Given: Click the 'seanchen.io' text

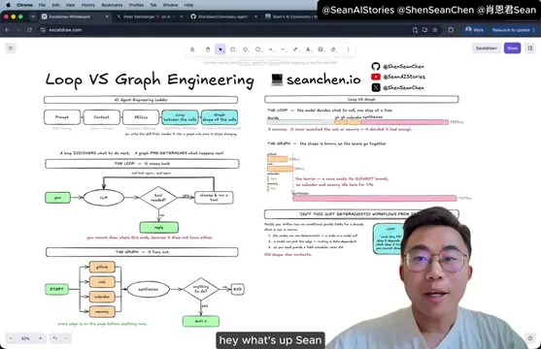Looking at the screenshot, I should [323, 79].
